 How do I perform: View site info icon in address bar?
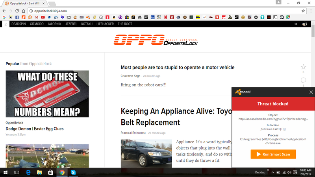31,11
